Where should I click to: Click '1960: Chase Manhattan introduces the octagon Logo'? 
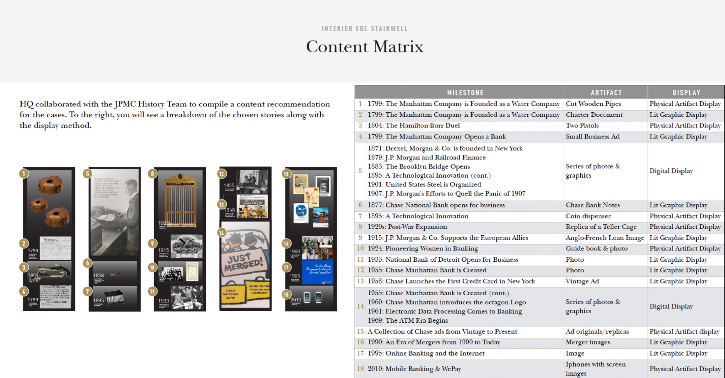click(x=447, y=302)
